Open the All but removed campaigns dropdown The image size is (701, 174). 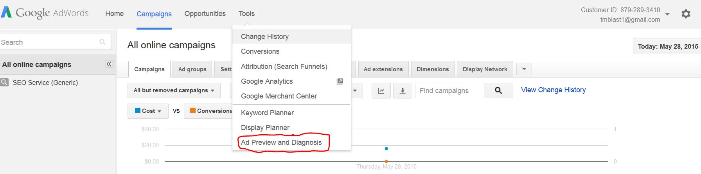click(174, 90)
